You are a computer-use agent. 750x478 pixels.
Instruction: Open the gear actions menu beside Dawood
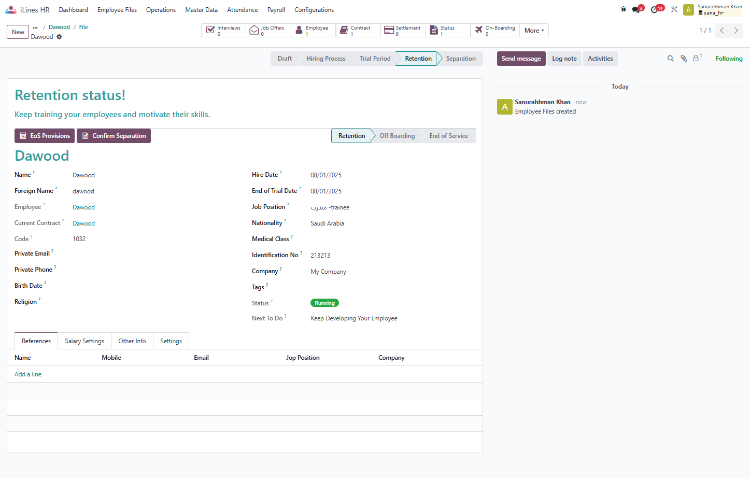[x=59, y=37]
